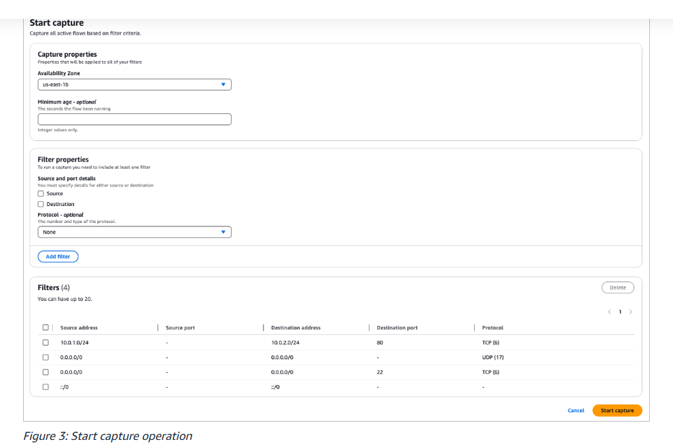Select the 10.0.1.0/24 filter row checkbox

(46, 343)
